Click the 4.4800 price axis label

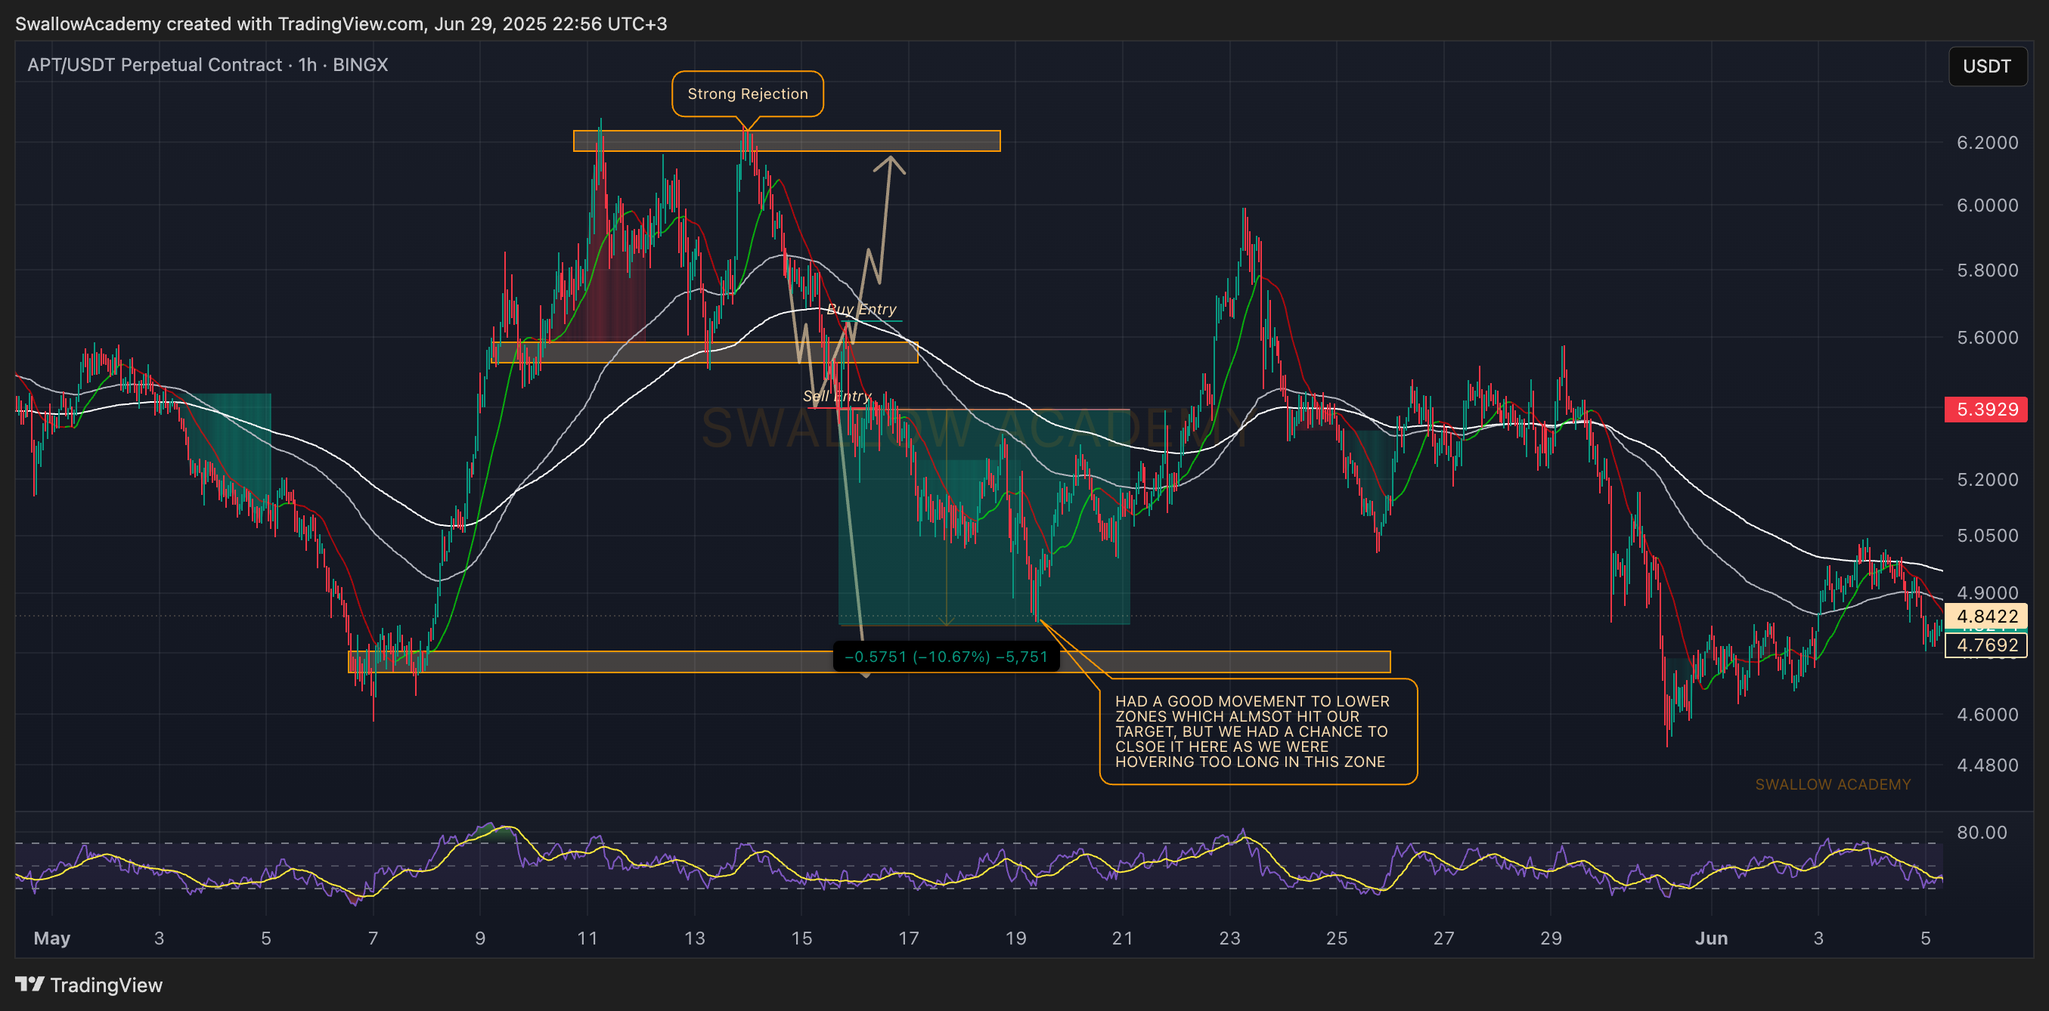1987,765
